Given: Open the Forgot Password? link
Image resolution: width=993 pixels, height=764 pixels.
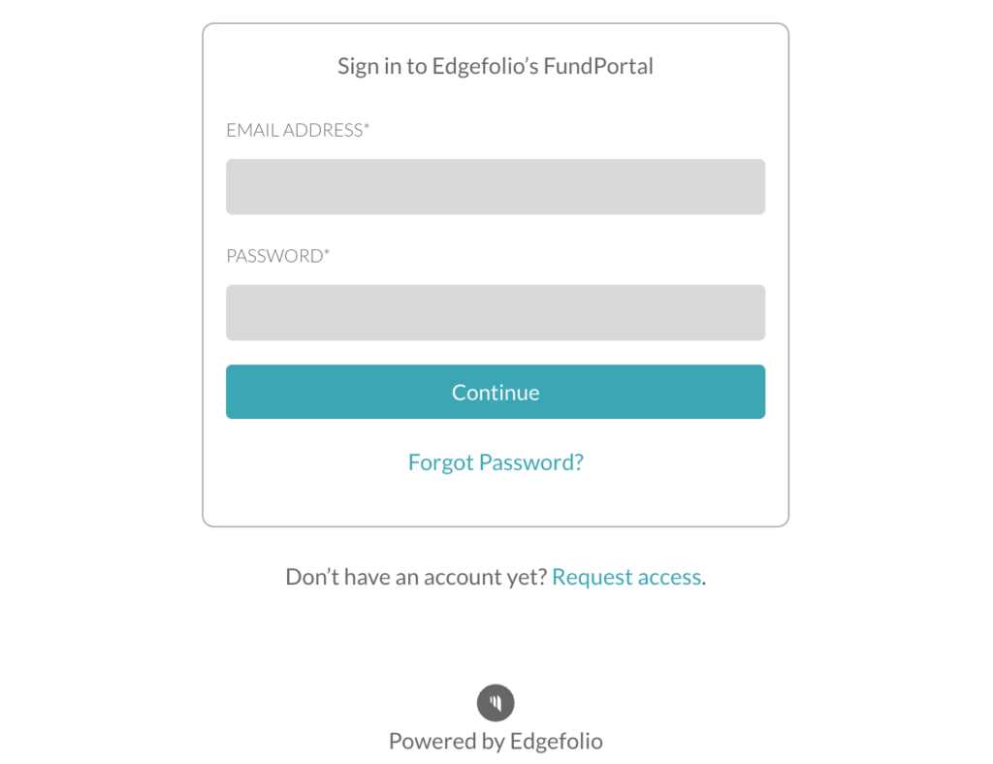Looking at the screenshot, I should click(496, 462).
